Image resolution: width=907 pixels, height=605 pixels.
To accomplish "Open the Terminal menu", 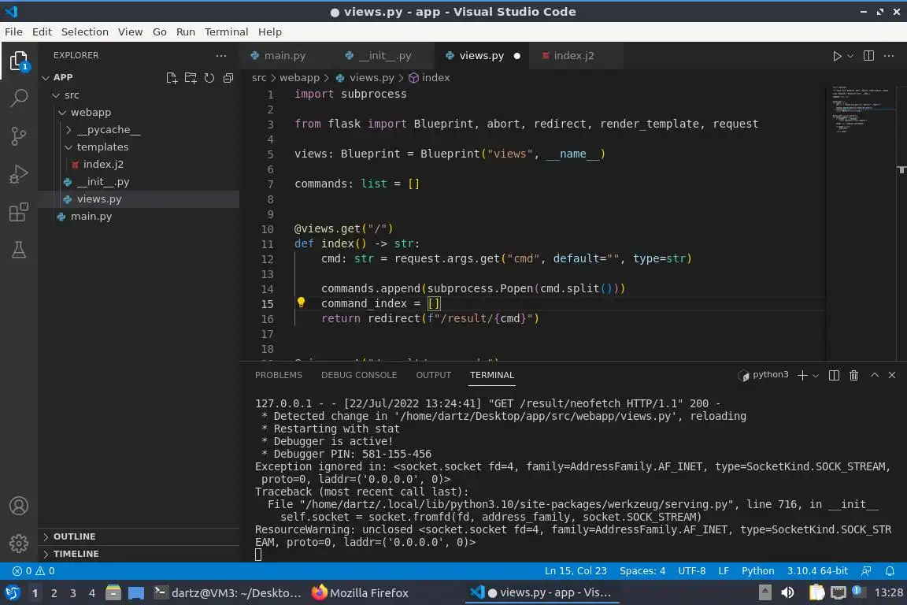I will (226, 32).
